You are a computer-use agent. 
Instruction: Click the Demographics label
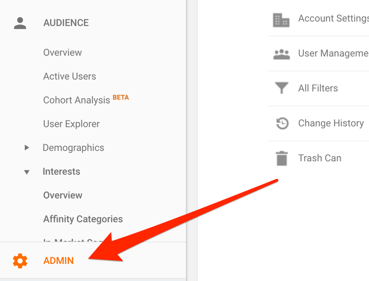(x=73, y=148)
